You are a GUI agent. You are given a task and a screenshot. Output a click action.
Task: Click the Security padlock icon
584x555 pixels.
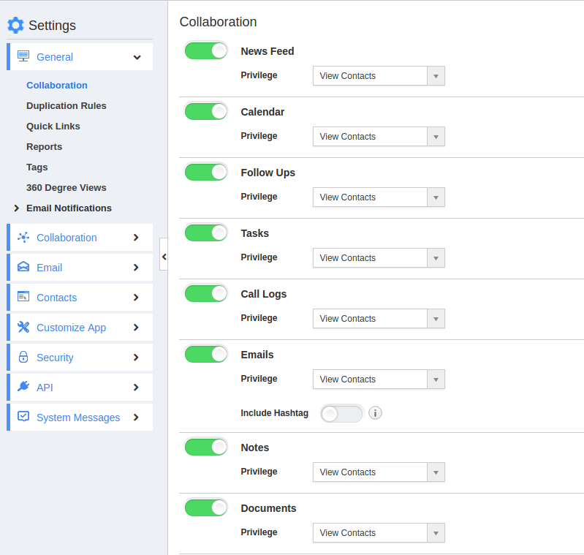pos(23,358)
